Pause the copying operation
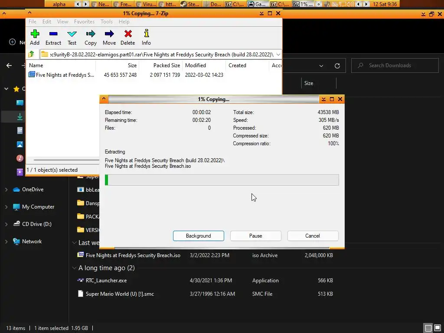The image size is (444, 333). (256, 236)
